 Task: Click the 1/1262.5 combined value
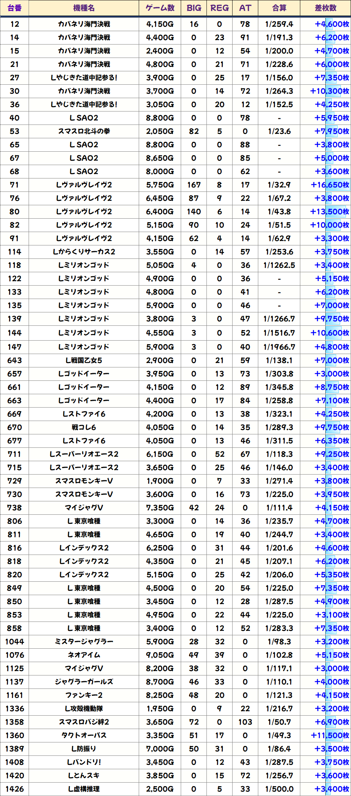pyautogui.click(x=279, y=265)
